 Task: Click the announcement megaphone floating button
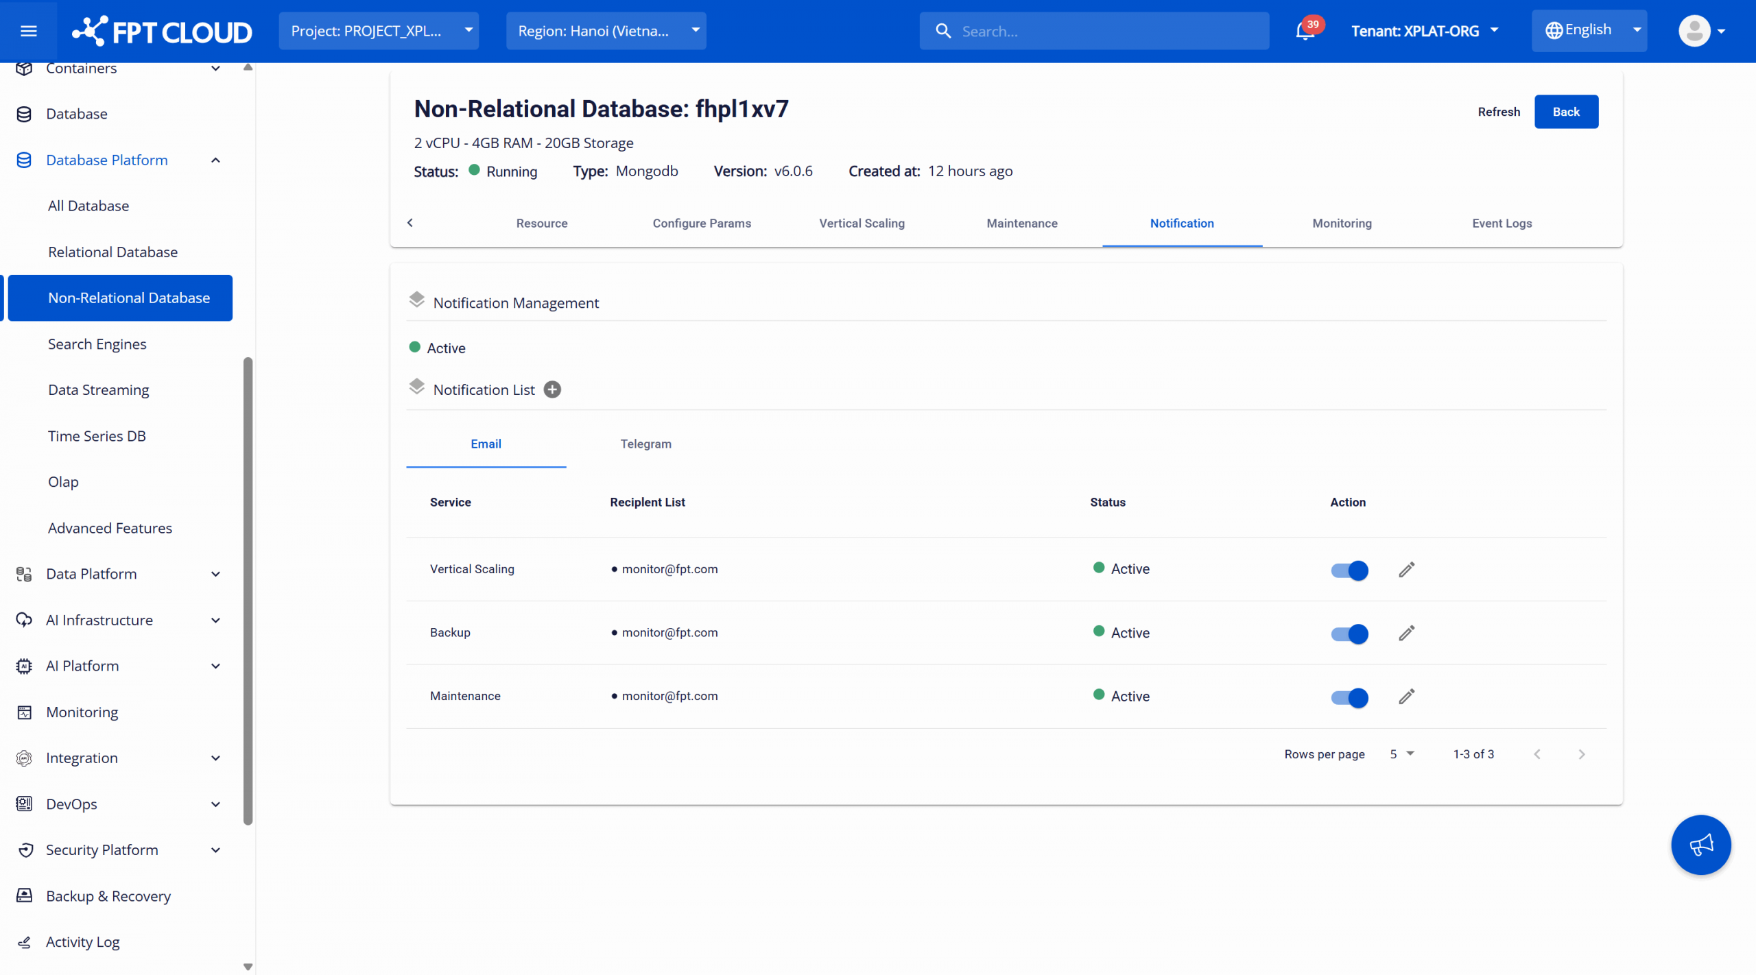[1700, 845]
